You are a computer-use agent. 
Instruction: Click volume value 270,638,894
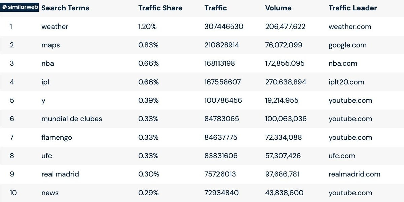[x=286, y=82]
